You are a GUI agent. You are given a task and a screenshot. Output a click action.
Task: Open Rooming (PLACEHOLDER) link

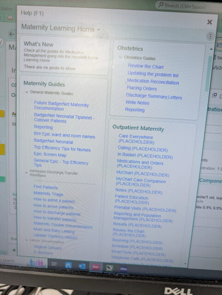click(137, 241)
